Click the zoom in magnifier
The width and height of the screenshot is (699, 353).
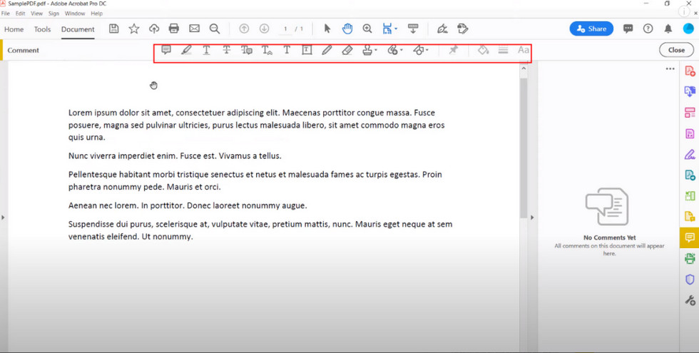[x=367, y=29]
